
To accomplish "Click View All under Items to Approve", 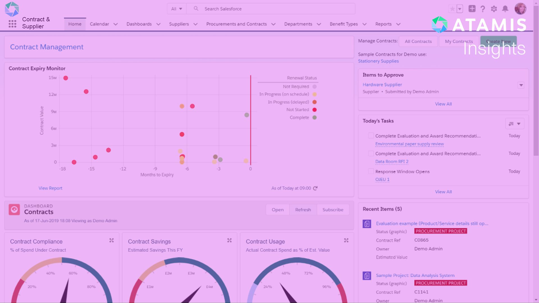I will (443, 104).
